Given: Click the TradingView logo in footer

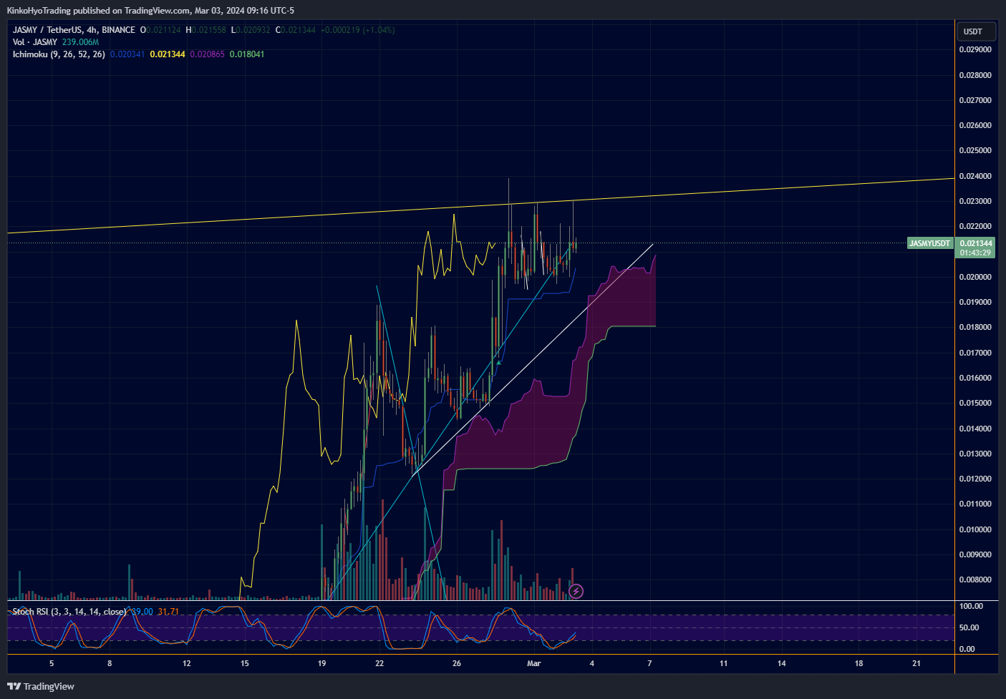Looking at the screenshot, I should (41, 686).
